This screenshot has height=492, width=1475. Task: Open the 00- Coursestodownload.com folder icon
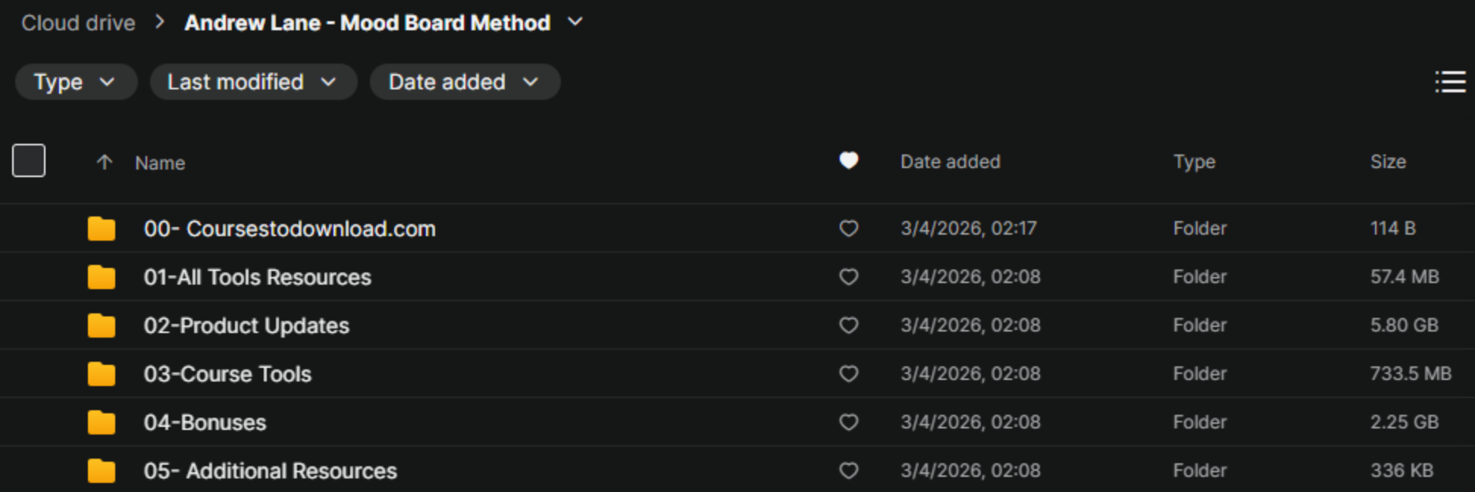(x=102, y=229)
